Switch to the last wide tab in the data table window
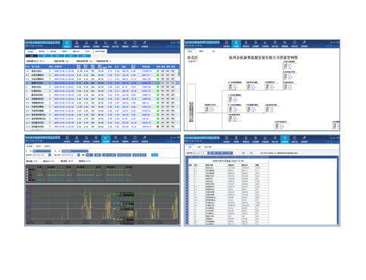The image size is (366, 280). tap(100, 51)
